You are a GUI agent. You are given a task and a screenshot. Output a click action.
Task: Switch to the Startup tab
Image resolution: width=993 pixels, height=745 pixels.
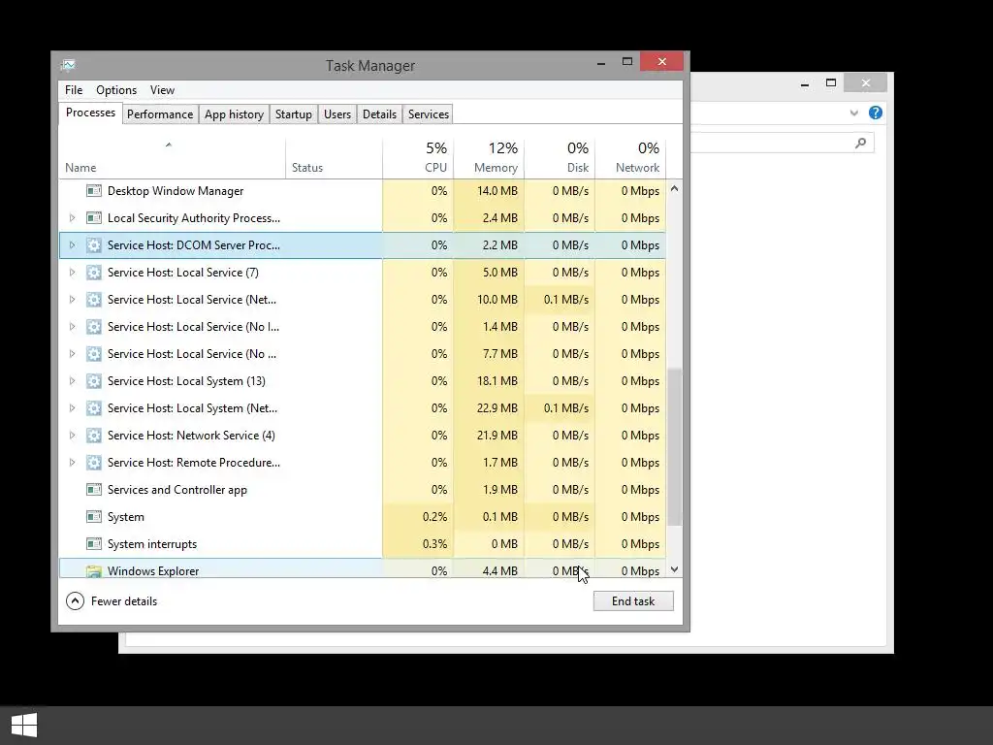[293, 114]
